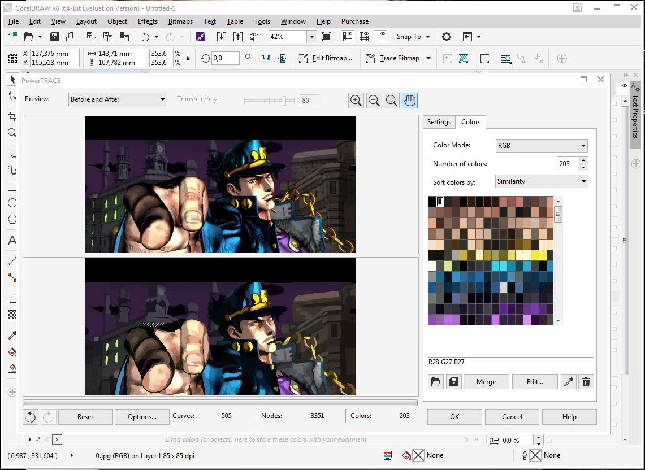Open the Bitmaps menu

180,21
